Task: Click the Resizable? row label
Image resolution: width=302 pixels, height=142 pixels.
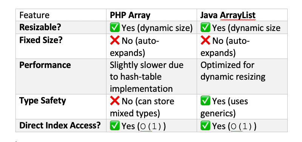Action: [x=40, y=28]
